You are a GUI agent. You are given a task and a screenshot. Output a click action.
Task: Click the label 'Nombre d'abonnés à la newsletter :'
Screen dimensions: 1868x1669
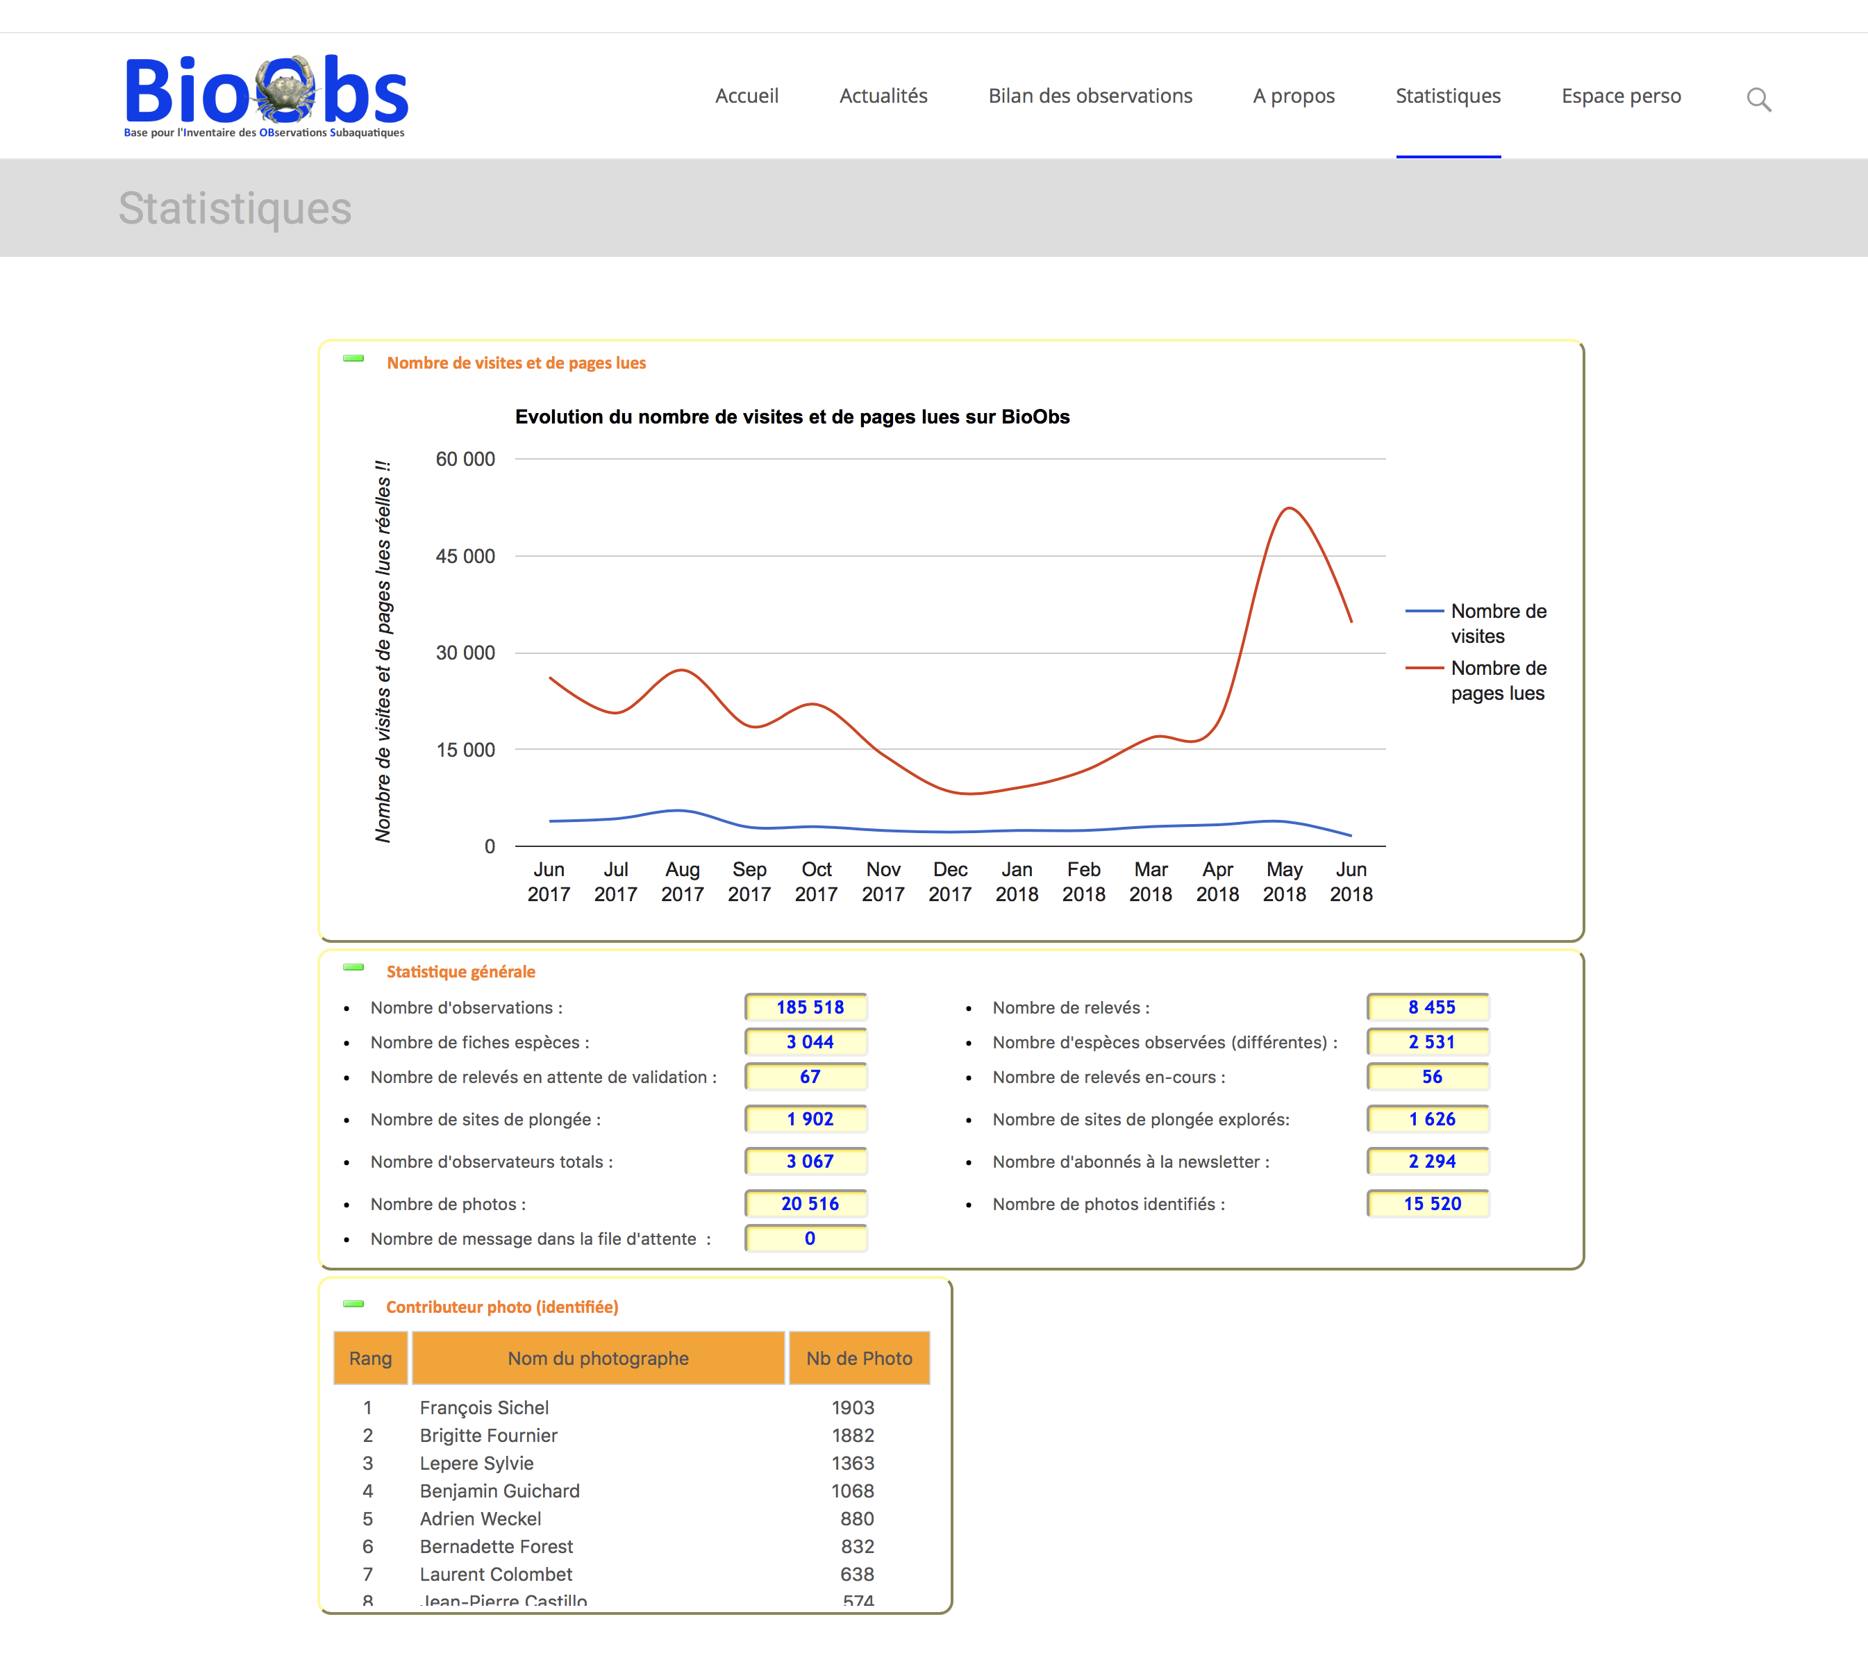1131,1162
